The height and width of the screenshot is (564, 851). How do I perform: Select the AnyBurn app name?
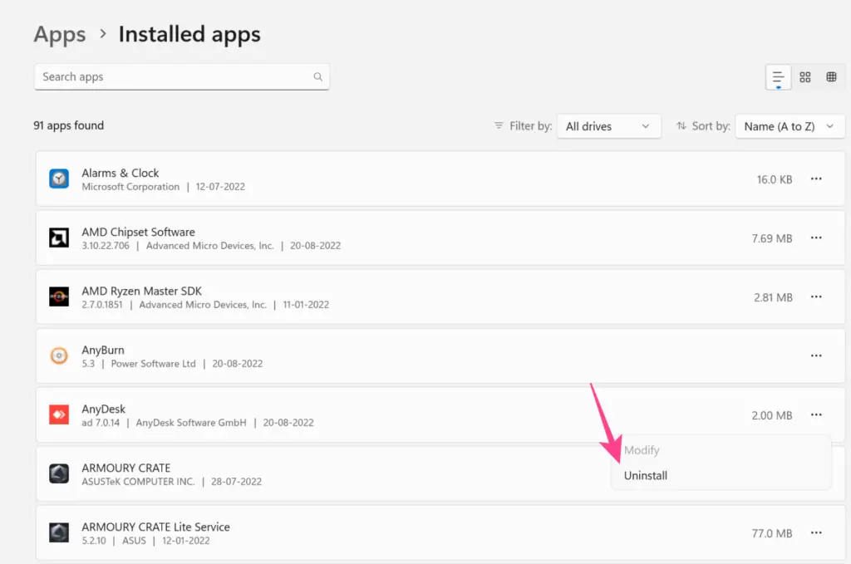[x=102, y=351]
